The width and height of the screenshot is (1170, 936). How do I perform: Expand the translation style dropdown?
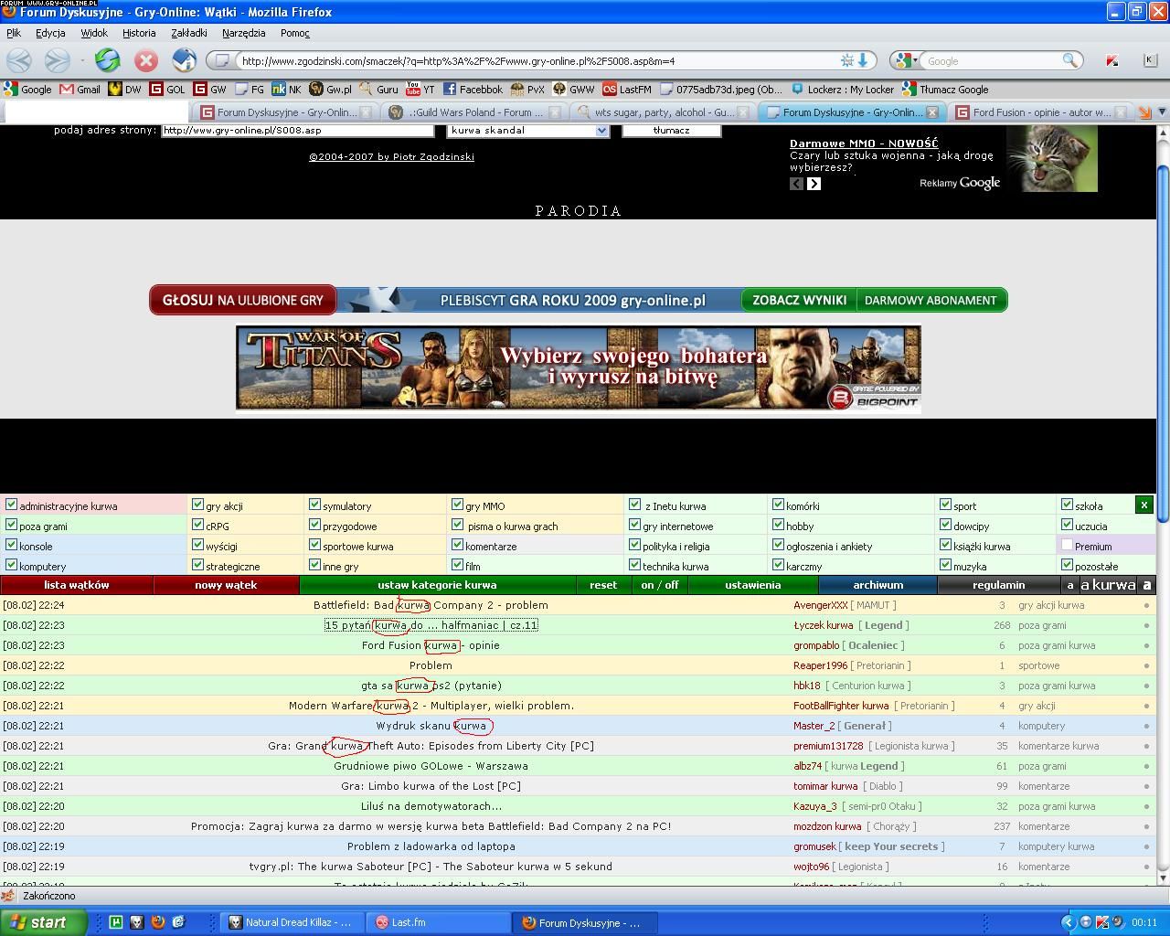(601, 131)
